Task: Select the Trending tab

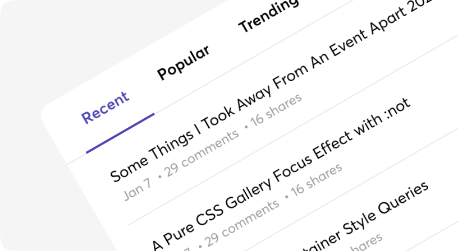Action: coord(269,16)
